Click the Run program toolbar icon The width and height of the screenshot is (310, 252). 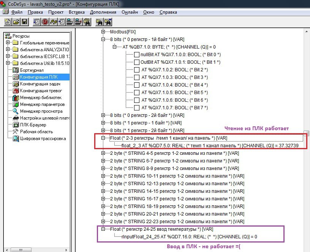coord(36,22)
